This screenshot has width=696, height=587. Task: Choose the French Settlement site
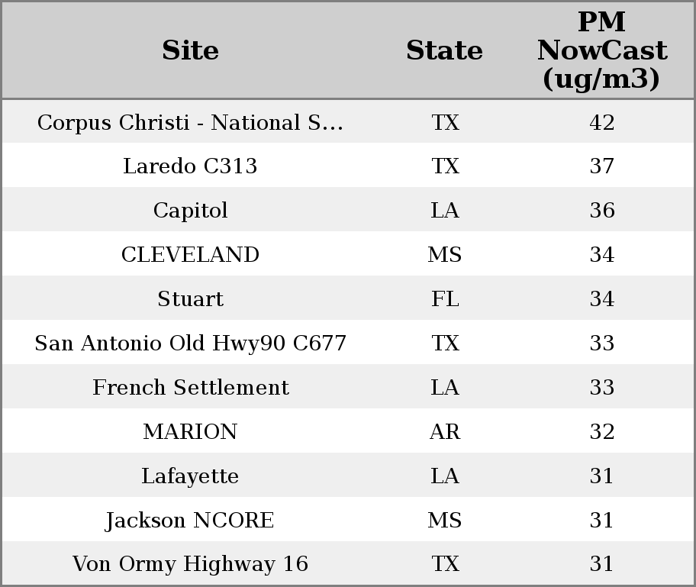[190, 388]
